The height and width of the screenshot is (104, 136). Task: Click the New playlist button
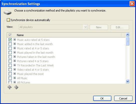coord(99,27)
